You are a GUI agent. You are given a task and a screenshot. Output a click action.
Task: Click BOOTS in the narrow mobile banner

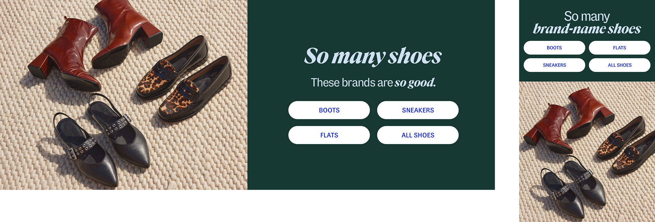pos(554,48)
